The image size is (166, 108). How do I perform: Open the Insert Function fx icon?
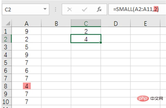click(99, 9)
